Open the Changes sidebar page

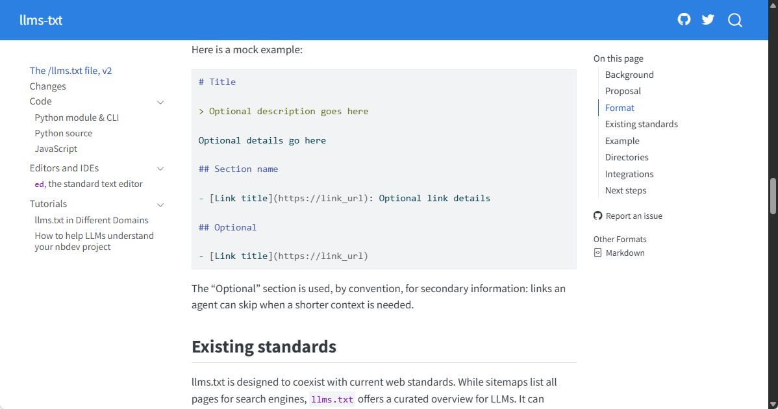tap(47, 86)
